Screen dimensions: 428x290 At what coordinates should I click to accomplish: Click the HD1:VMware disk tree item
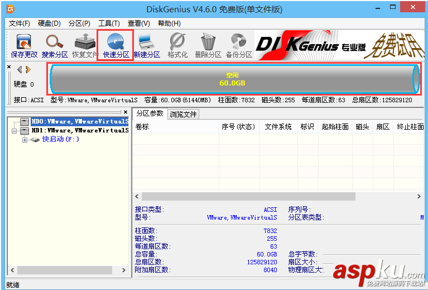pos(80,130)
